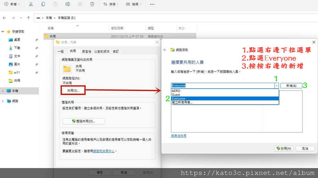Close the 共用 - 內容 dialog
The image size is (318, 178).
(157, 42)
